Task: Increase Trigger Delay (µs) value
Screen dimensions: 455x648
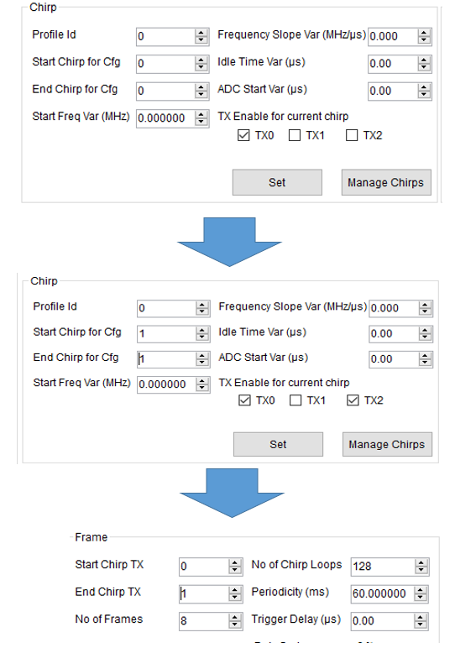Action: 421,618
